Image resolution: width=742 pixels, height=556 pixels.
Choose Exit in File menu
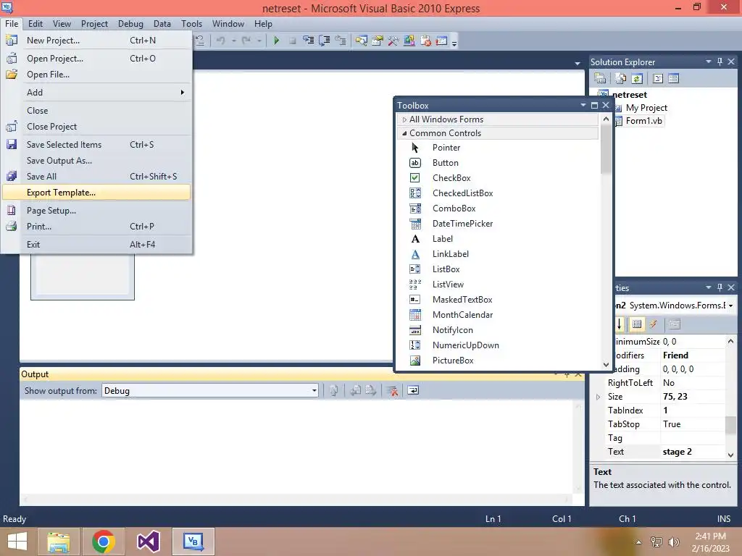(x=96, y=245)
